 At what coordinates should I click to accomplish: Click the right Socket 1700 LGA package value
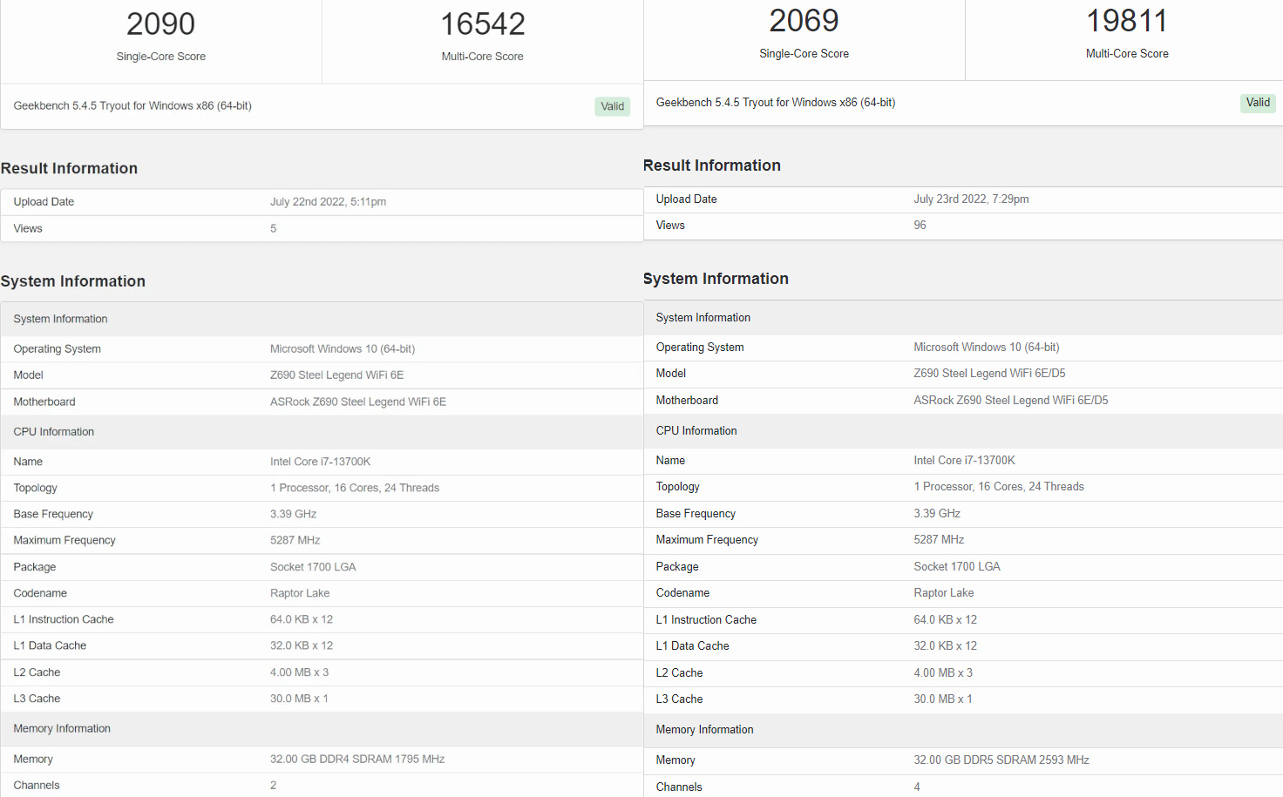[x=957, y=567]
